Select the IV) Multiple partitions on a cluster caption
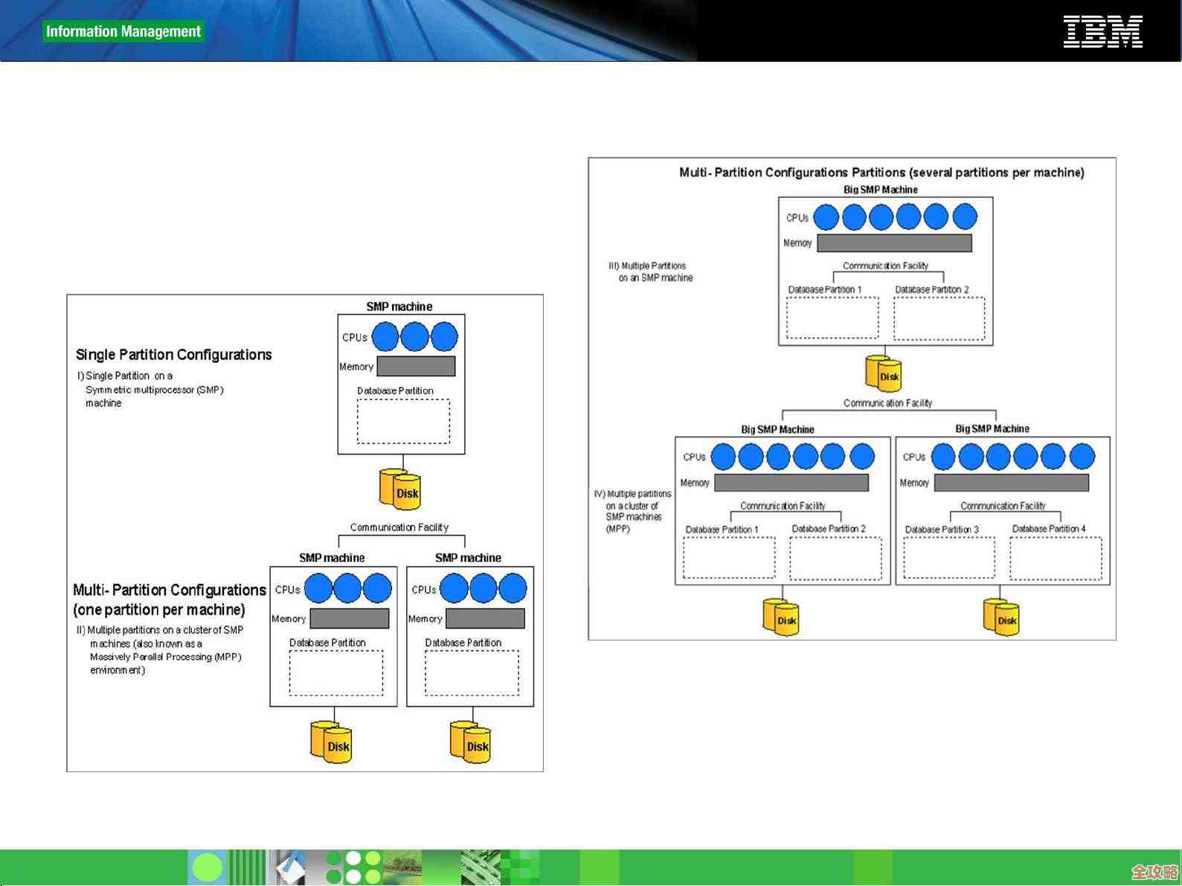1182x886 pixels. point(633,511)
